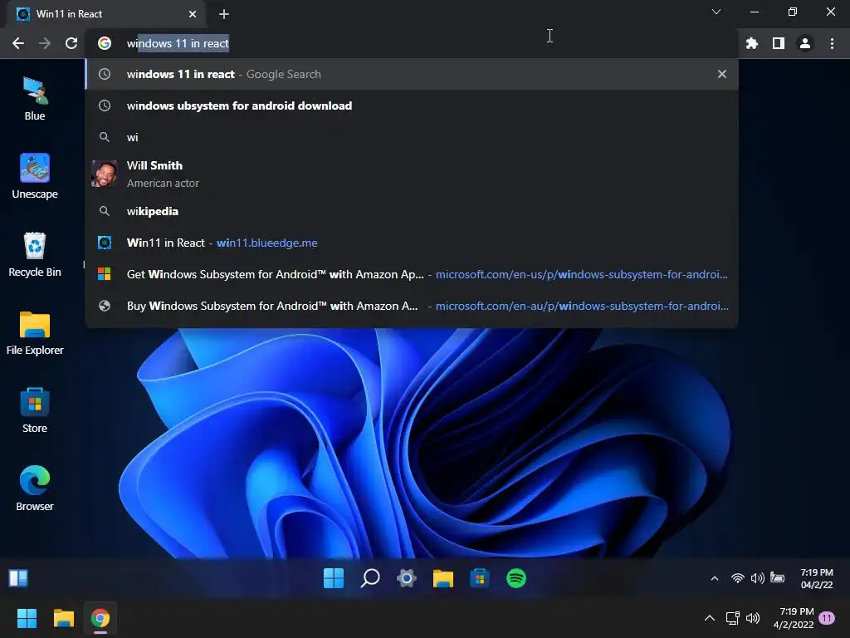
Task: Click the Google icon in the address bar
Action: 105,43
